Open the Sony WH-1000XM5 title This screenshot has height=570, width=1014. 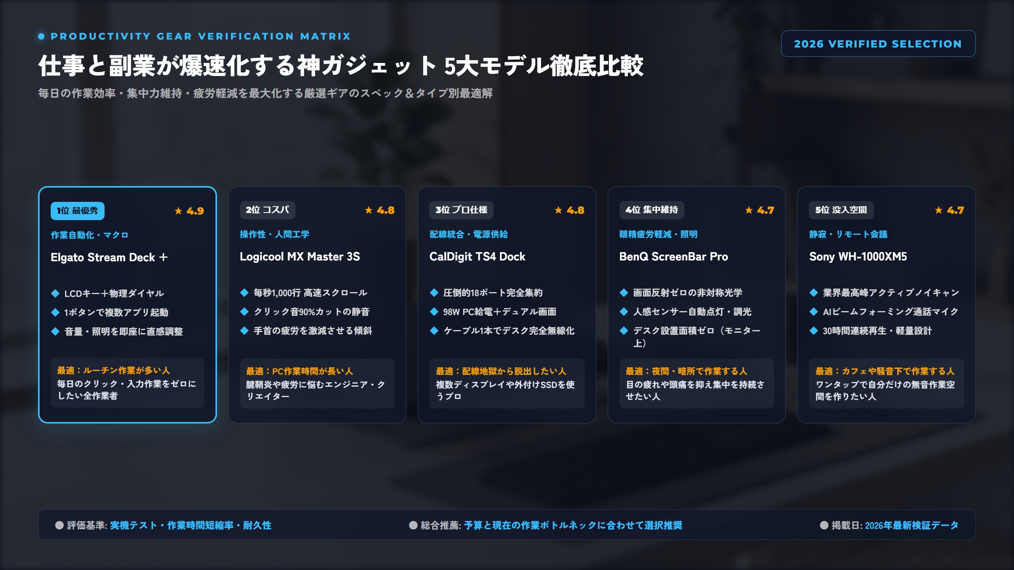click(858, 256)
